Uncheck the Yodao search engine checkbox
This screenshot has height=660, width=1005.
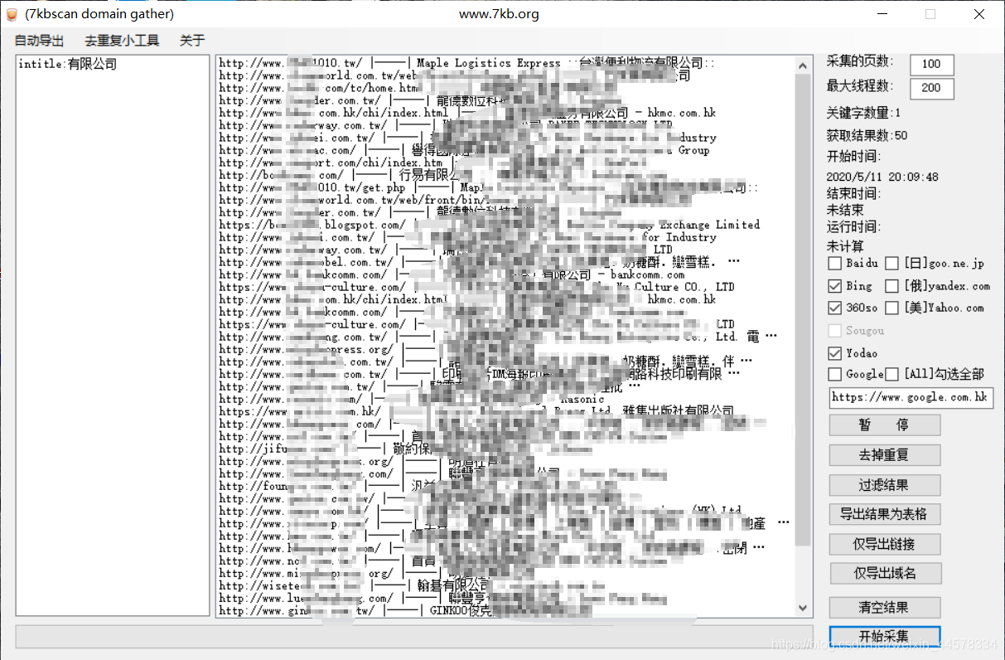(835, 353)
